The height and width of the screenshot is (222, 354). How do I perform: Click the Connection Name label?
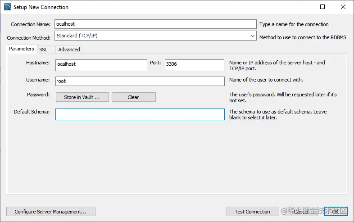(31, 24)
